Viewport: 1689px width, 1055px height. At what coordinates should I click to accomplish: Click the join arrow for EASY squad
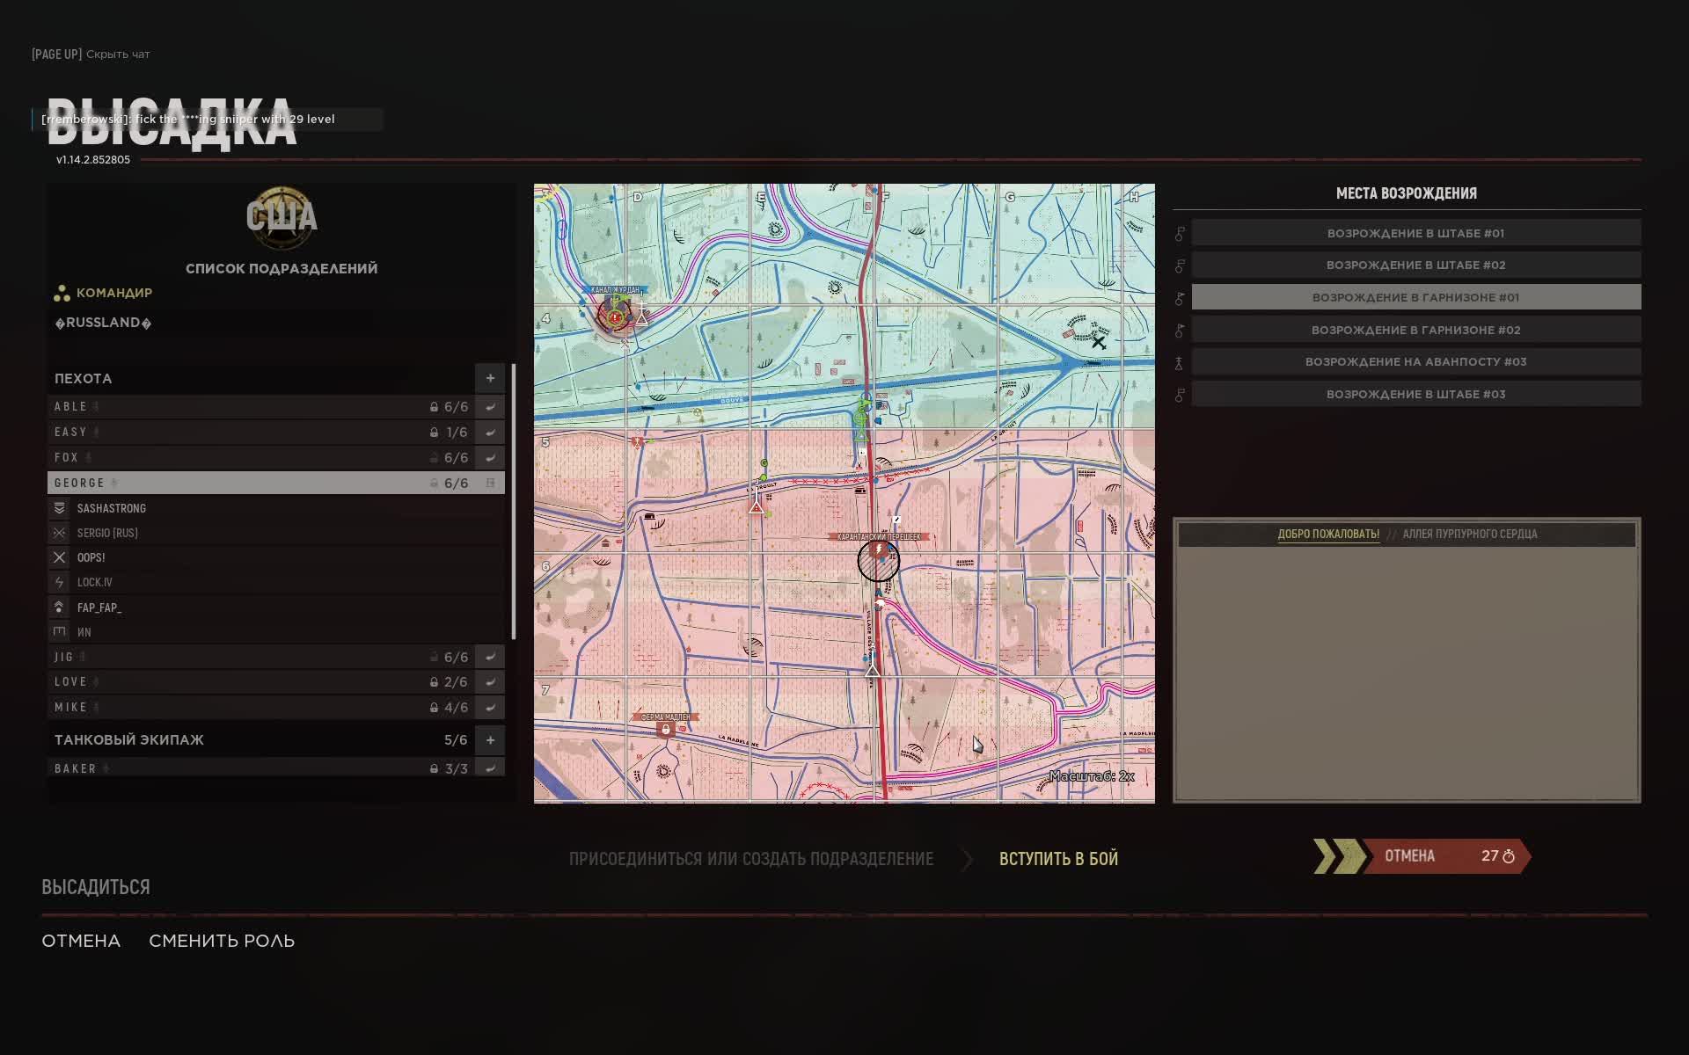pyautogui.click(x=490, y=433)
